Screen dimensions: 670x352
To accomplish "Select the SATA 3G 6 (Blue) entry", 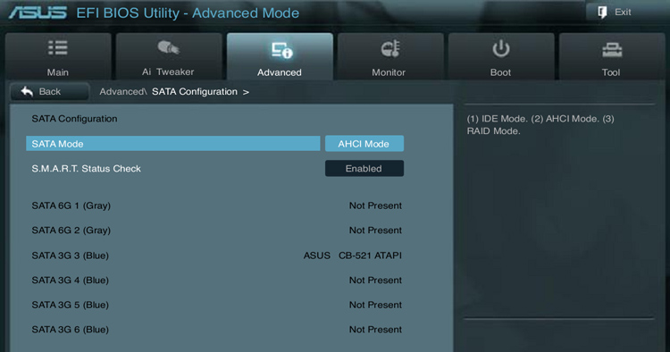I will (x=70, y=330).
